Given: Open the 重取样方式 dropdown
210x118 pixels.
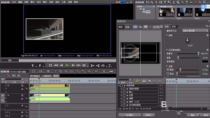Looking at the screenshot, I should click(x=195, y=31).
